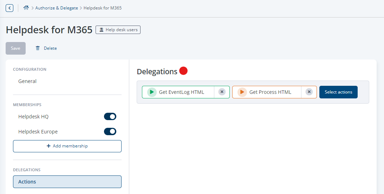Toggle the Helpdesk Europe membership switch

(x=110, y=132)
